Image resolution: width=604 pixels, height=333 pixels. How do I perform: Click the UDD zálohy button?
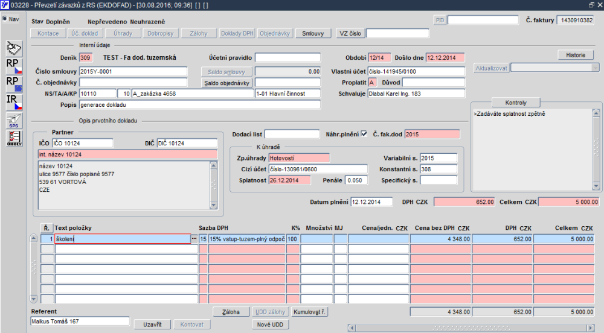pyautogui.click(x=271, y=312)
